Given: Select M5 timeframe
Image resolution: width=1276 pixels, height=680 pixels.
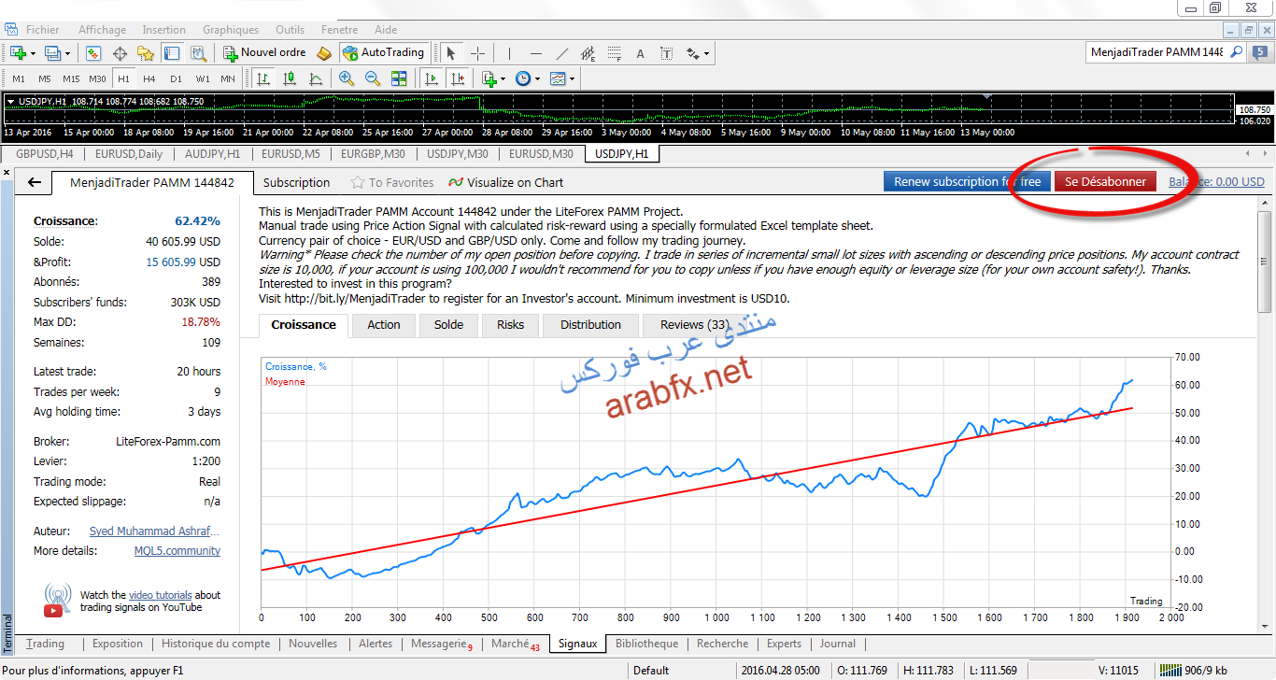Looking at the screenshot, I should 45,78.
